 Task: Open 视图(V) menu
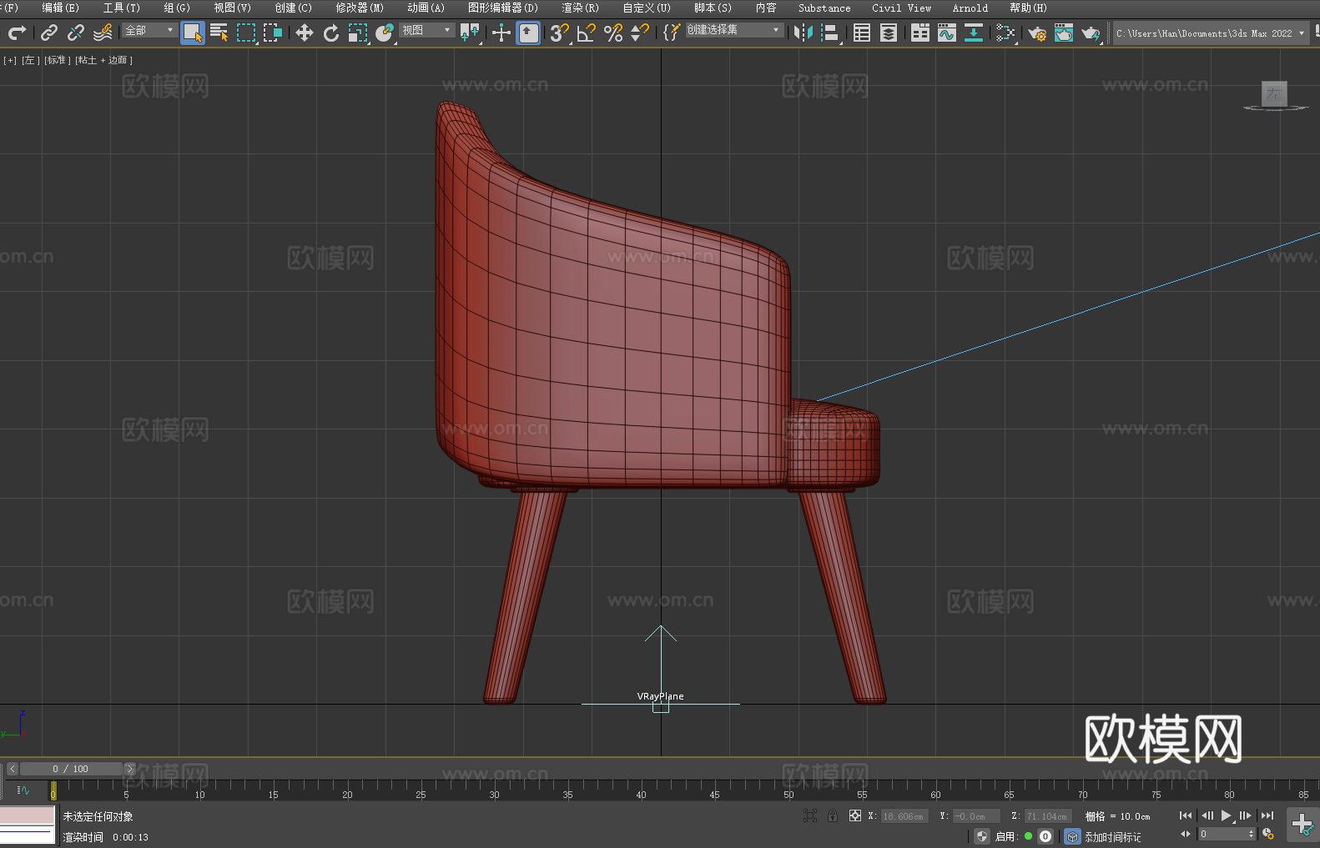pos(232,8)
